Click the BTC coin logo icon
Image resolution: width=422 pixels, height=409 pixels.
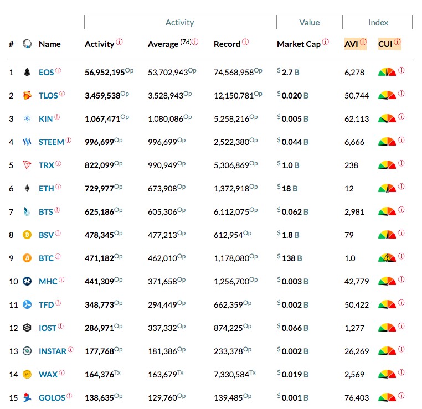(27, 258)
